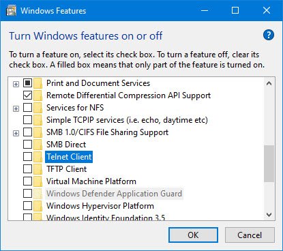Click the TFTP Client folder icon
This screenshot has height=251, width=283.
(x=38, y=169)
